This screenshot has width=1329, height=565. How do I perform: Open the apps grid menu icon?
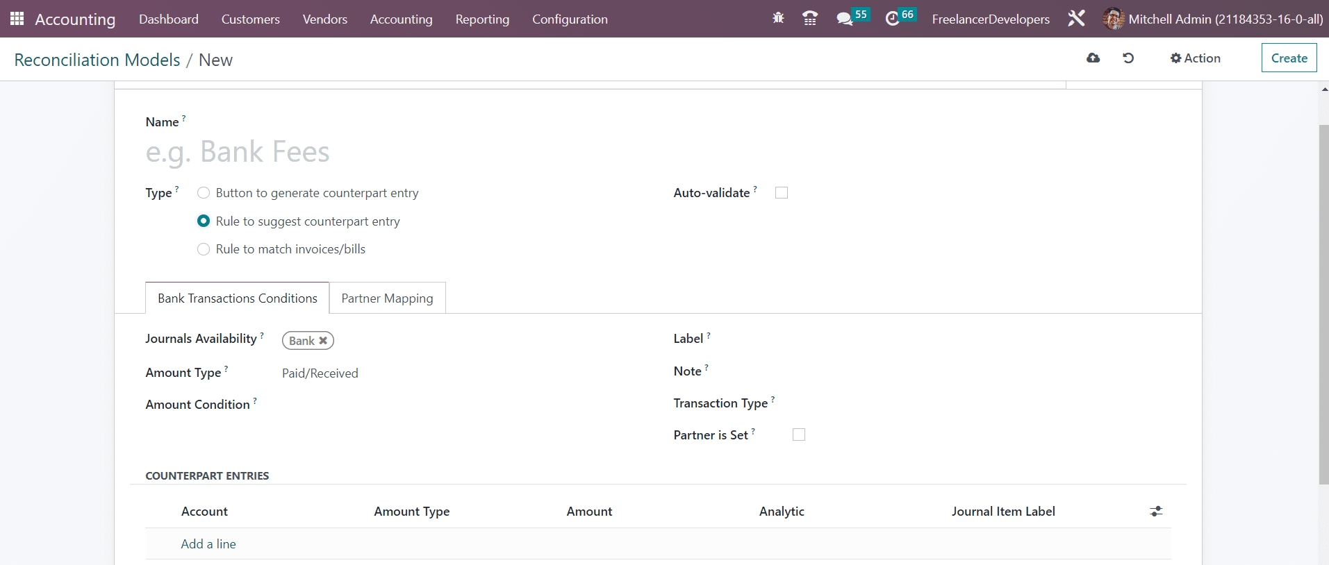(x=17, y=19)
